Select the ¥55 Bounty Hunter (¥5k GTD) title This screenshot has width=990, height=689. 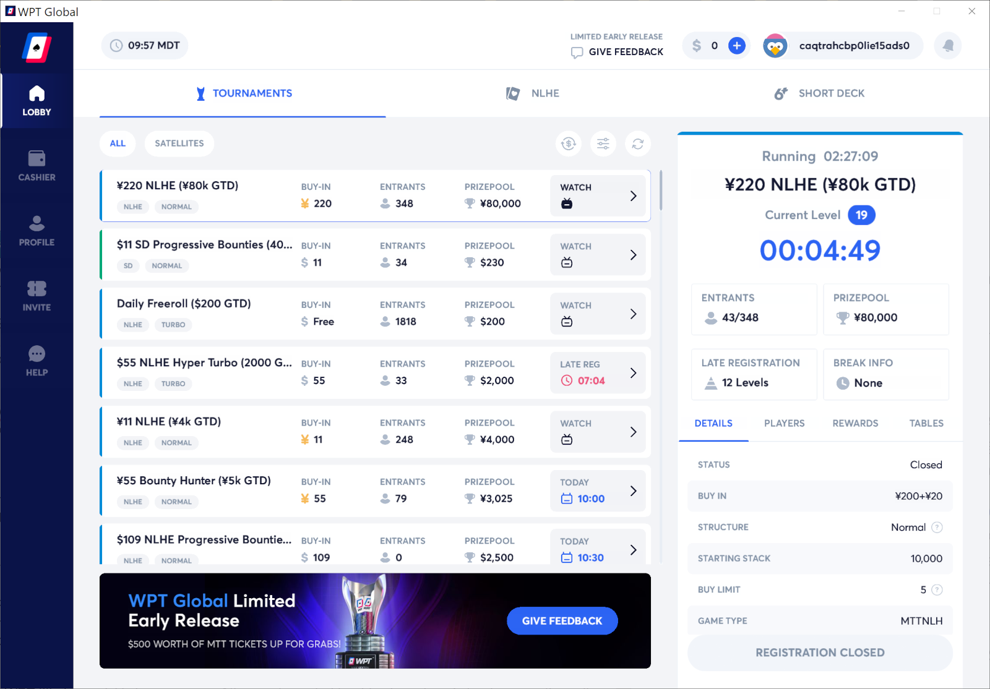tap(194, 481)
